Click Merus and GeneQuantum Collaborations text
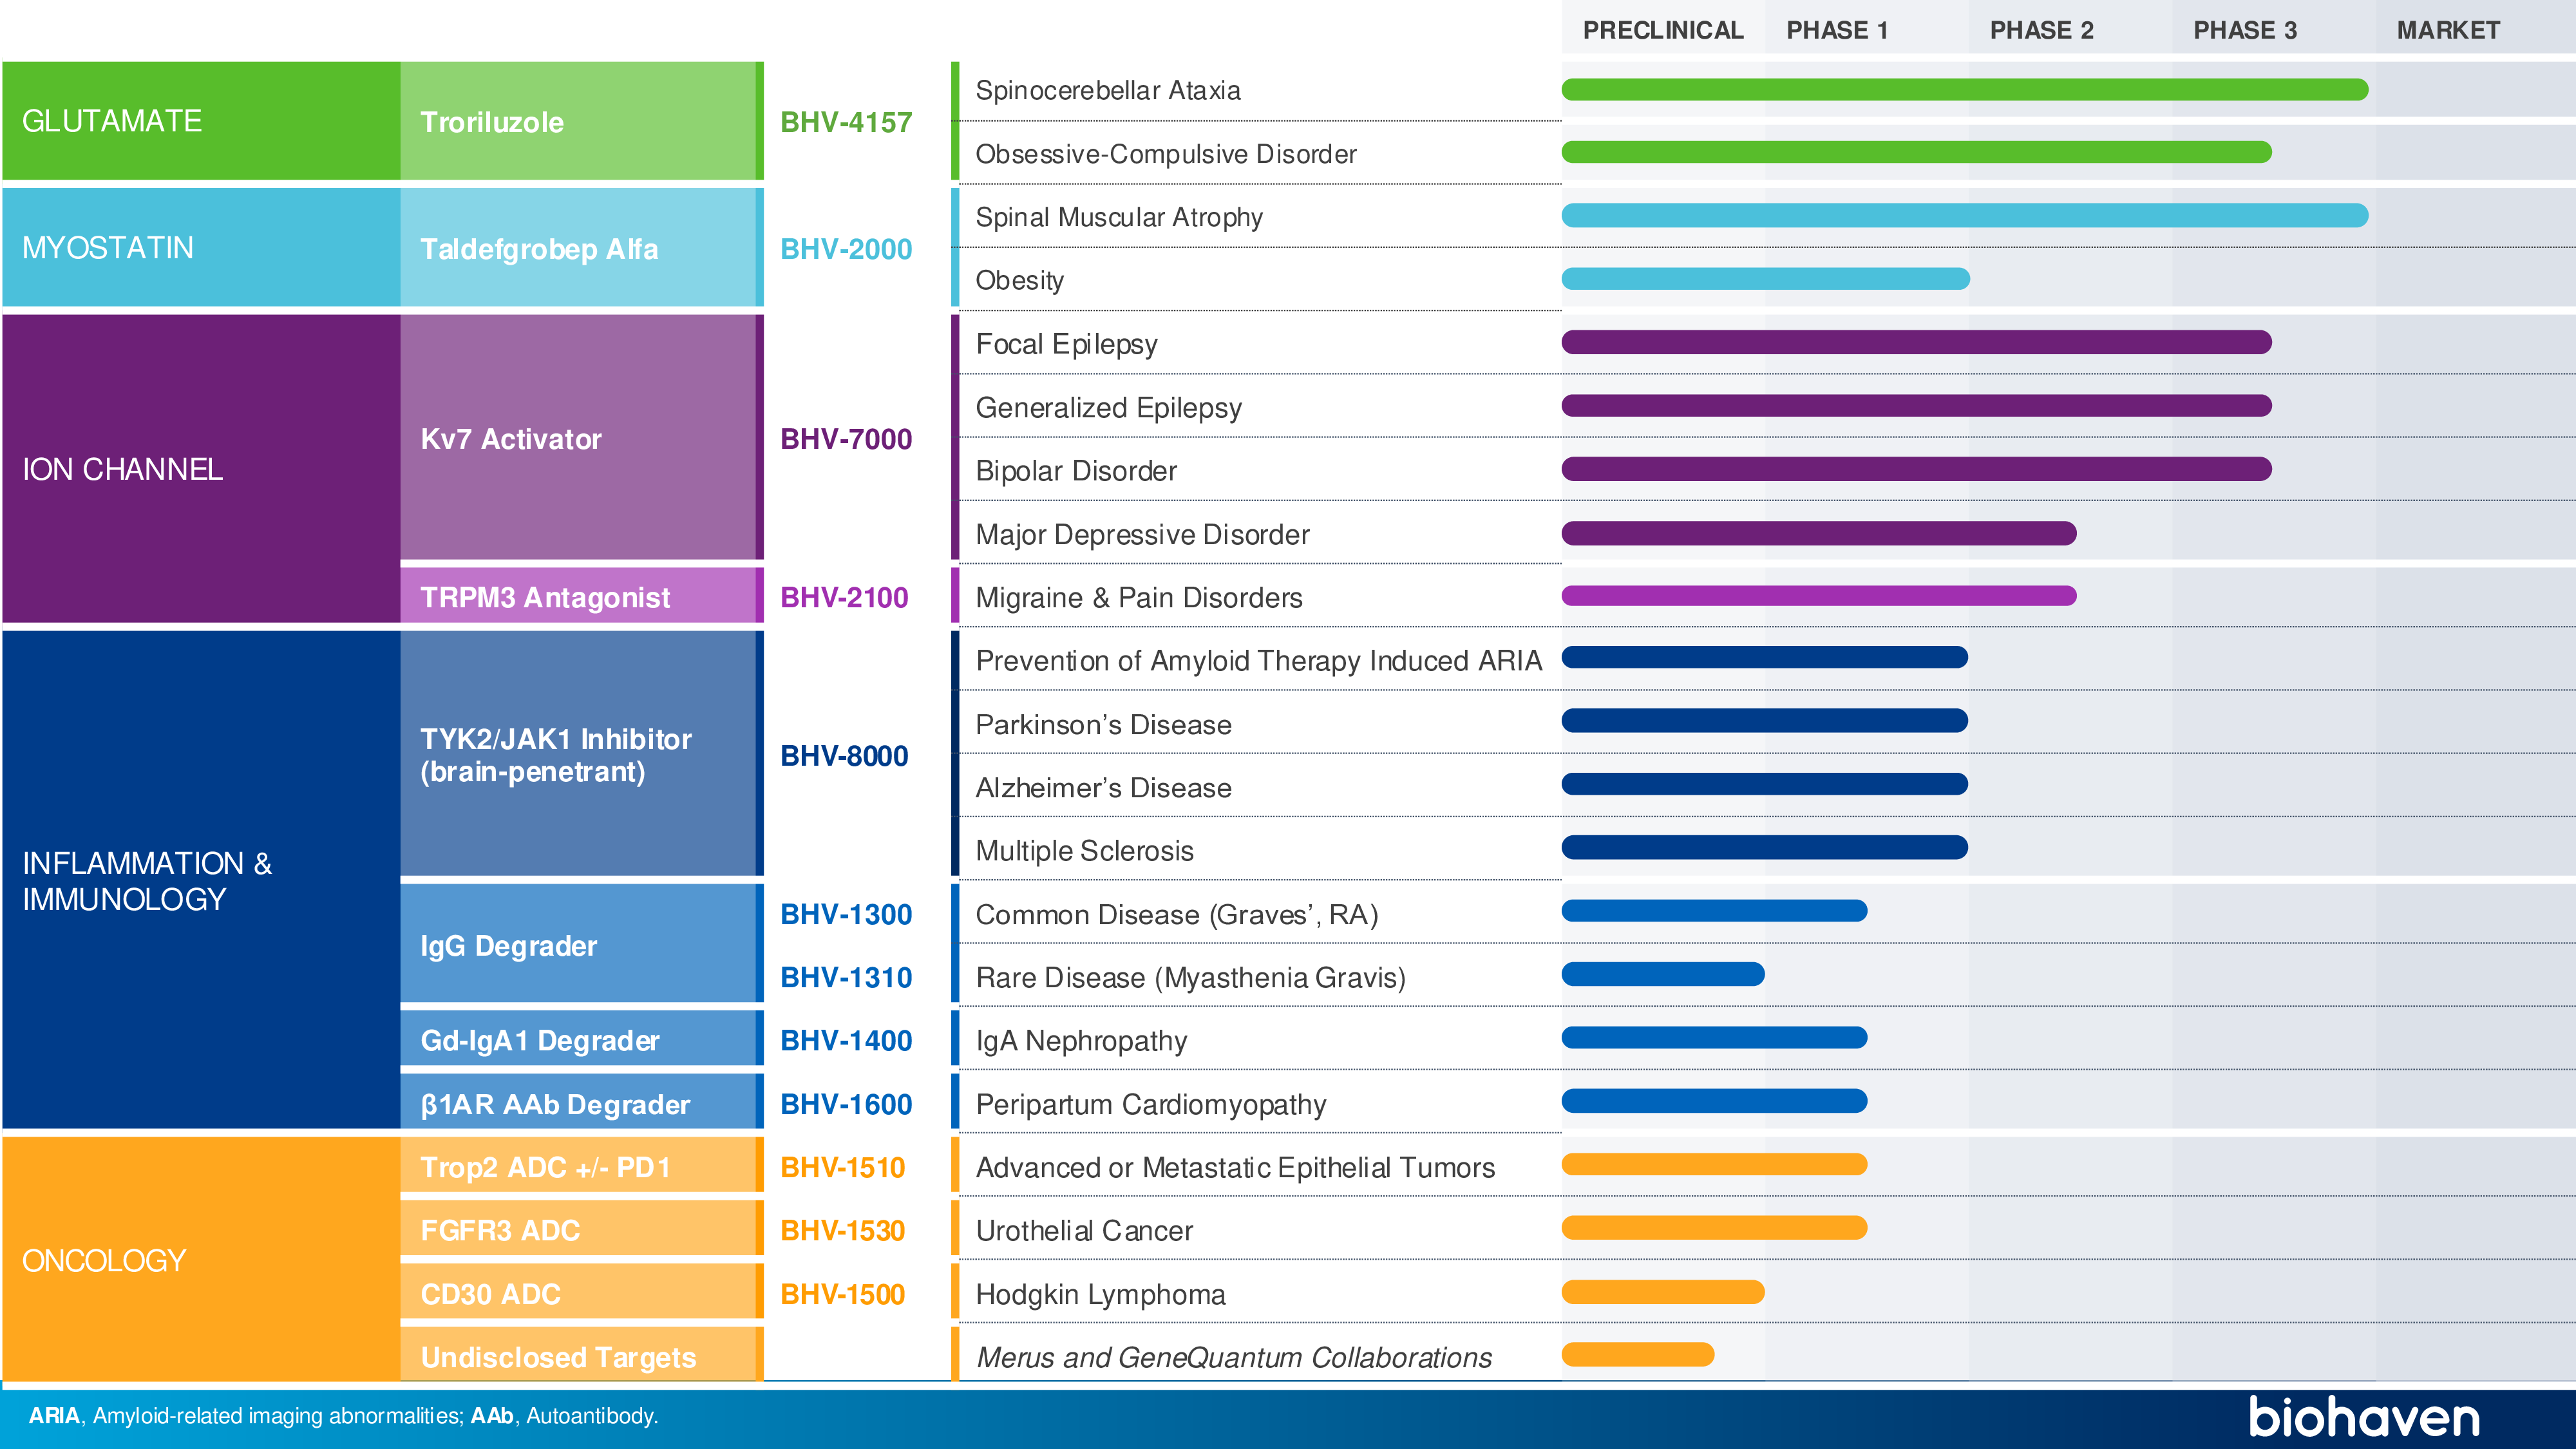The image size is (2576, 1449). point(1234,1357)
